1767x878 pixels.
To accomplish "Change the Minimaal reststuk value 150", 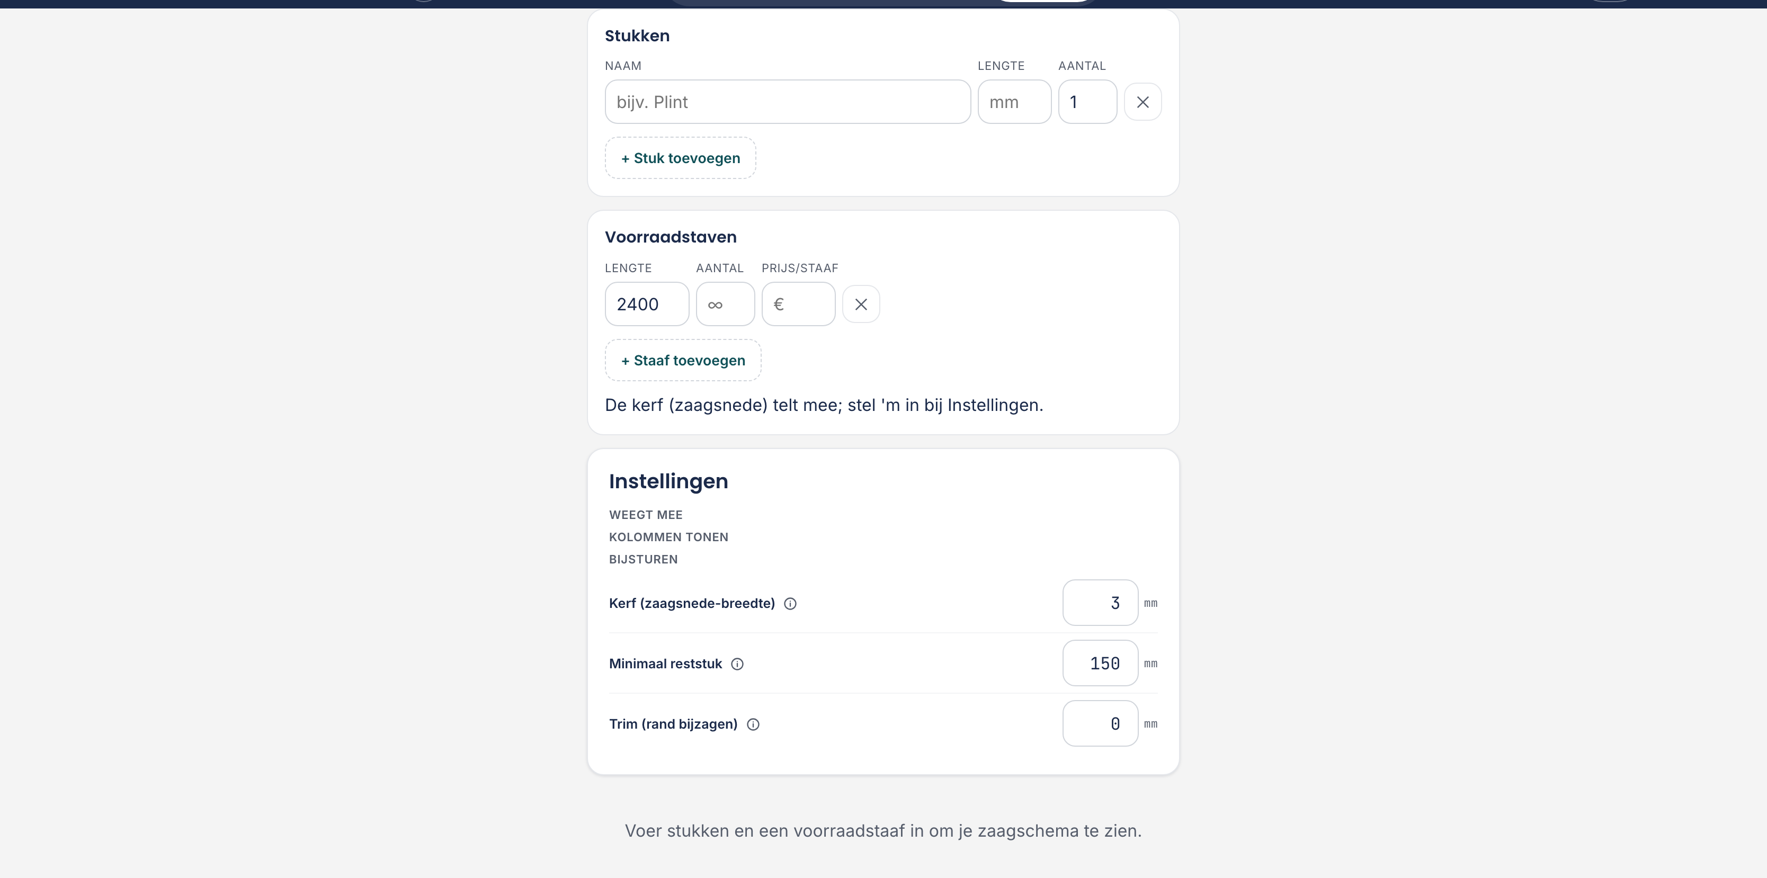I will click(x=1100, y=664).
